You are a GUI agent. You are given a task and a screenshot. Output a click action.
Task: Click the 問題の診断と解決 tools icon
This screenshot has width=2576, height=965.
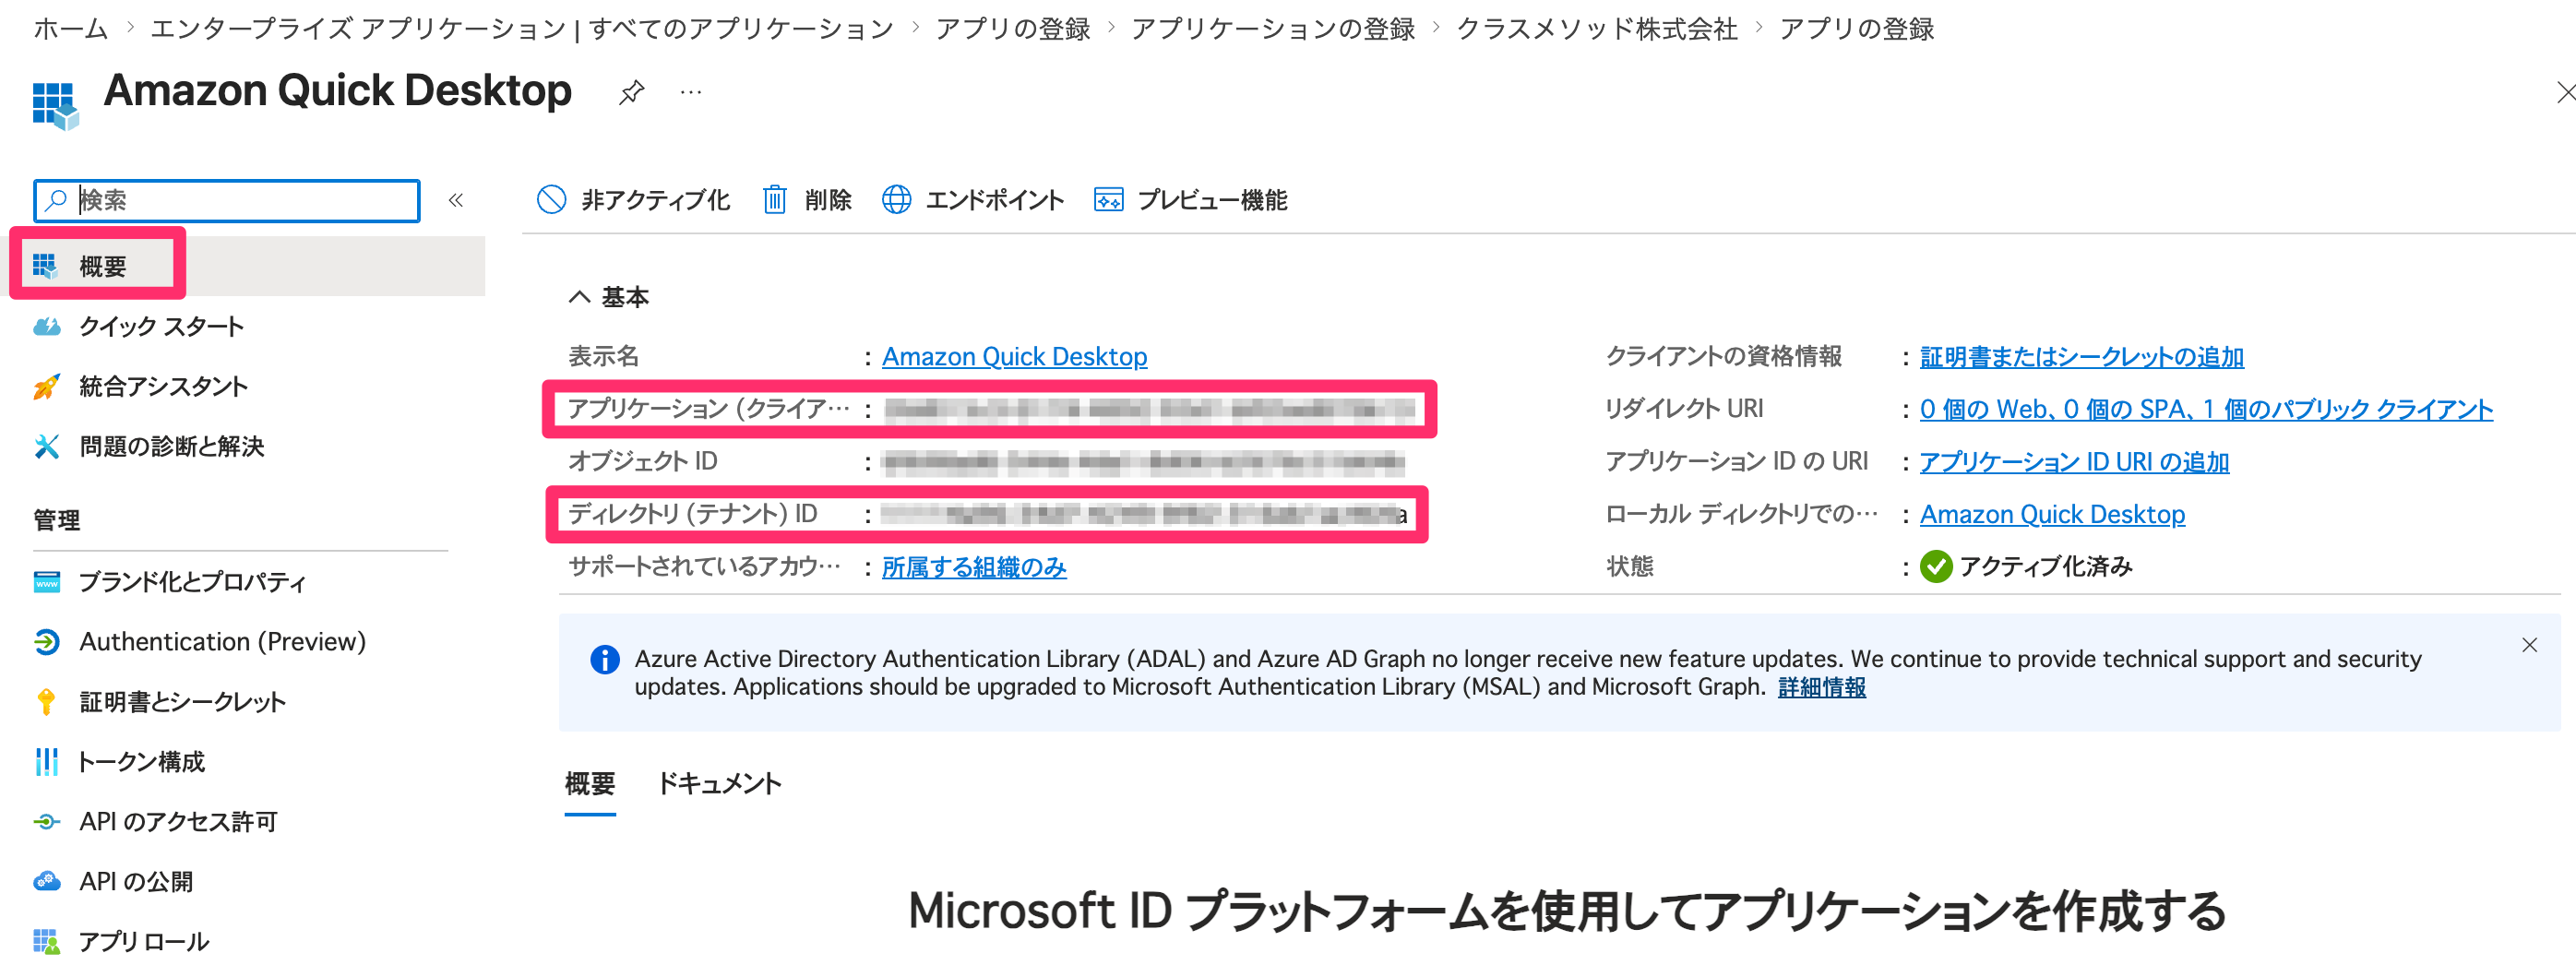coord(47,446)
